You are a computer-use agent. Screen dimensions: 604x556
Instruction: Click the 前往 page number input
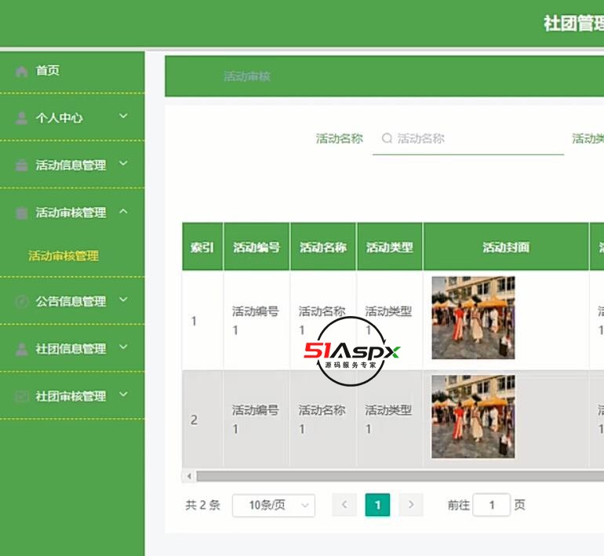tap(492, 505)
